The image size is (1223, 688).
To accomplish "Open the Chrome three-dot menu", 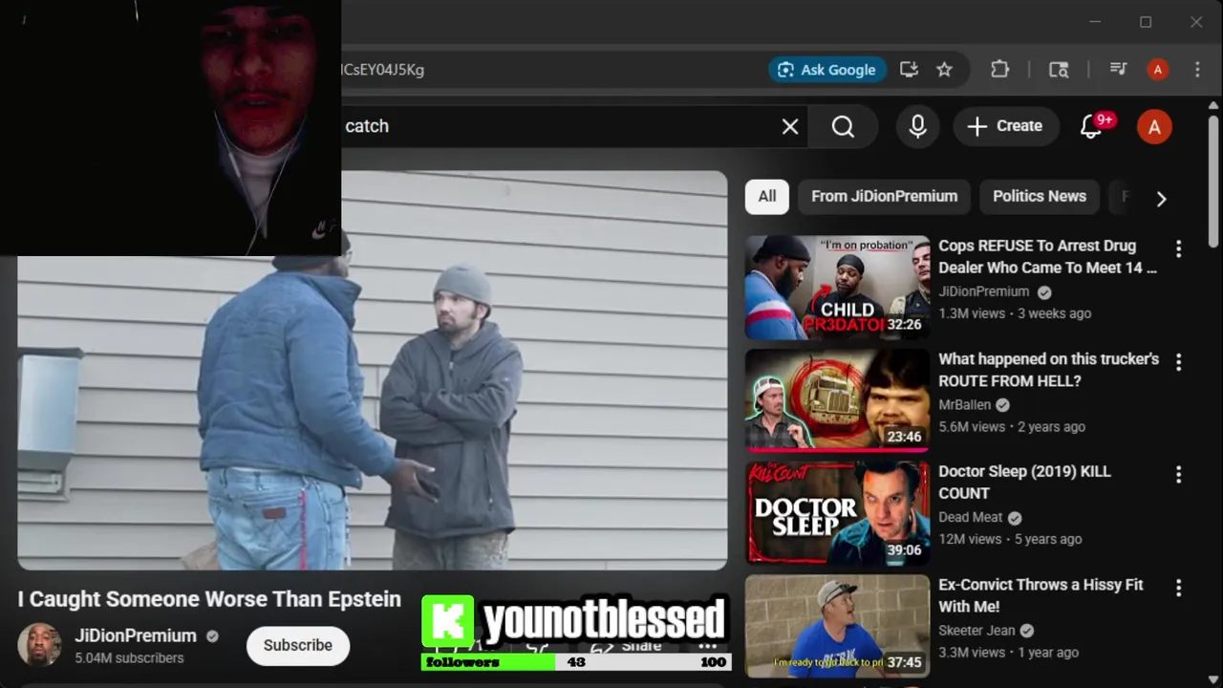I will click(x=1197, y=70).
